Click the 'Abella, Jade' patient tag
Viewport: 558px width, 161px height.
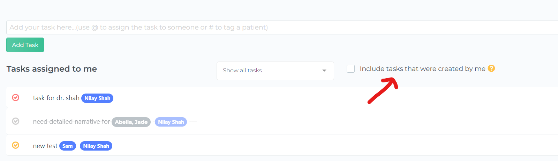click(x=131, y=122)
